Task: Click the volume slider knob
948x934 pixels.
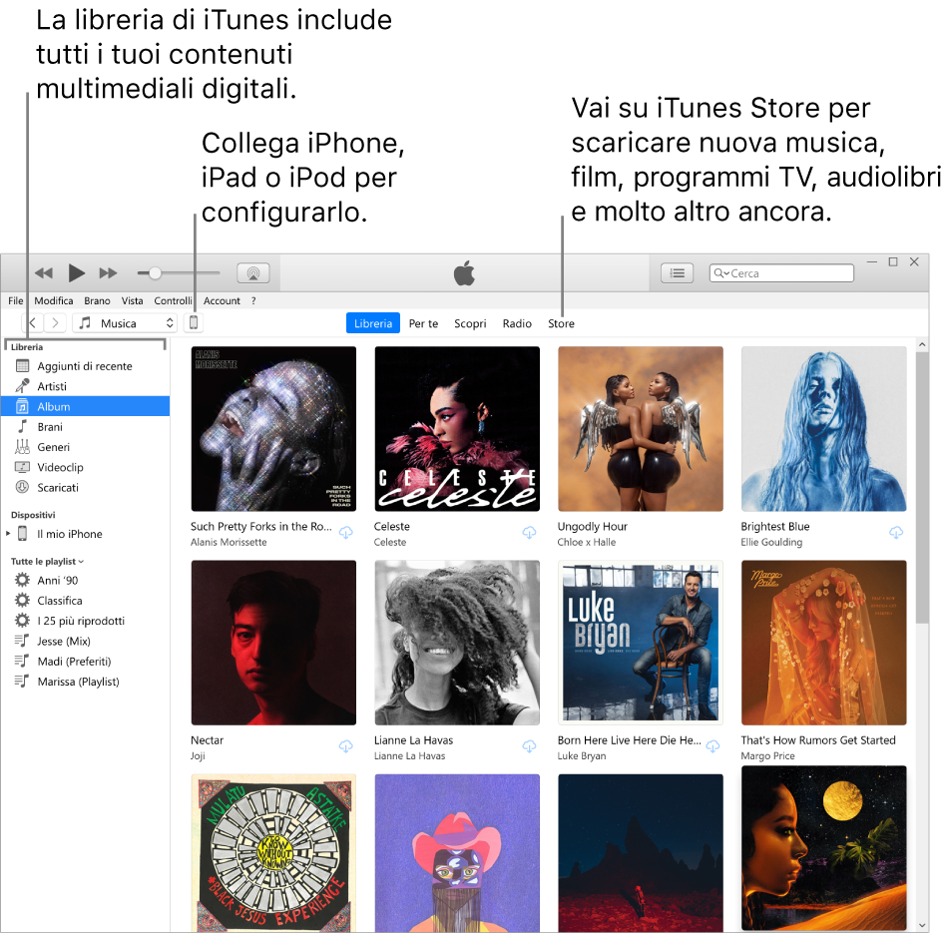Action: (x=155, y=273)
